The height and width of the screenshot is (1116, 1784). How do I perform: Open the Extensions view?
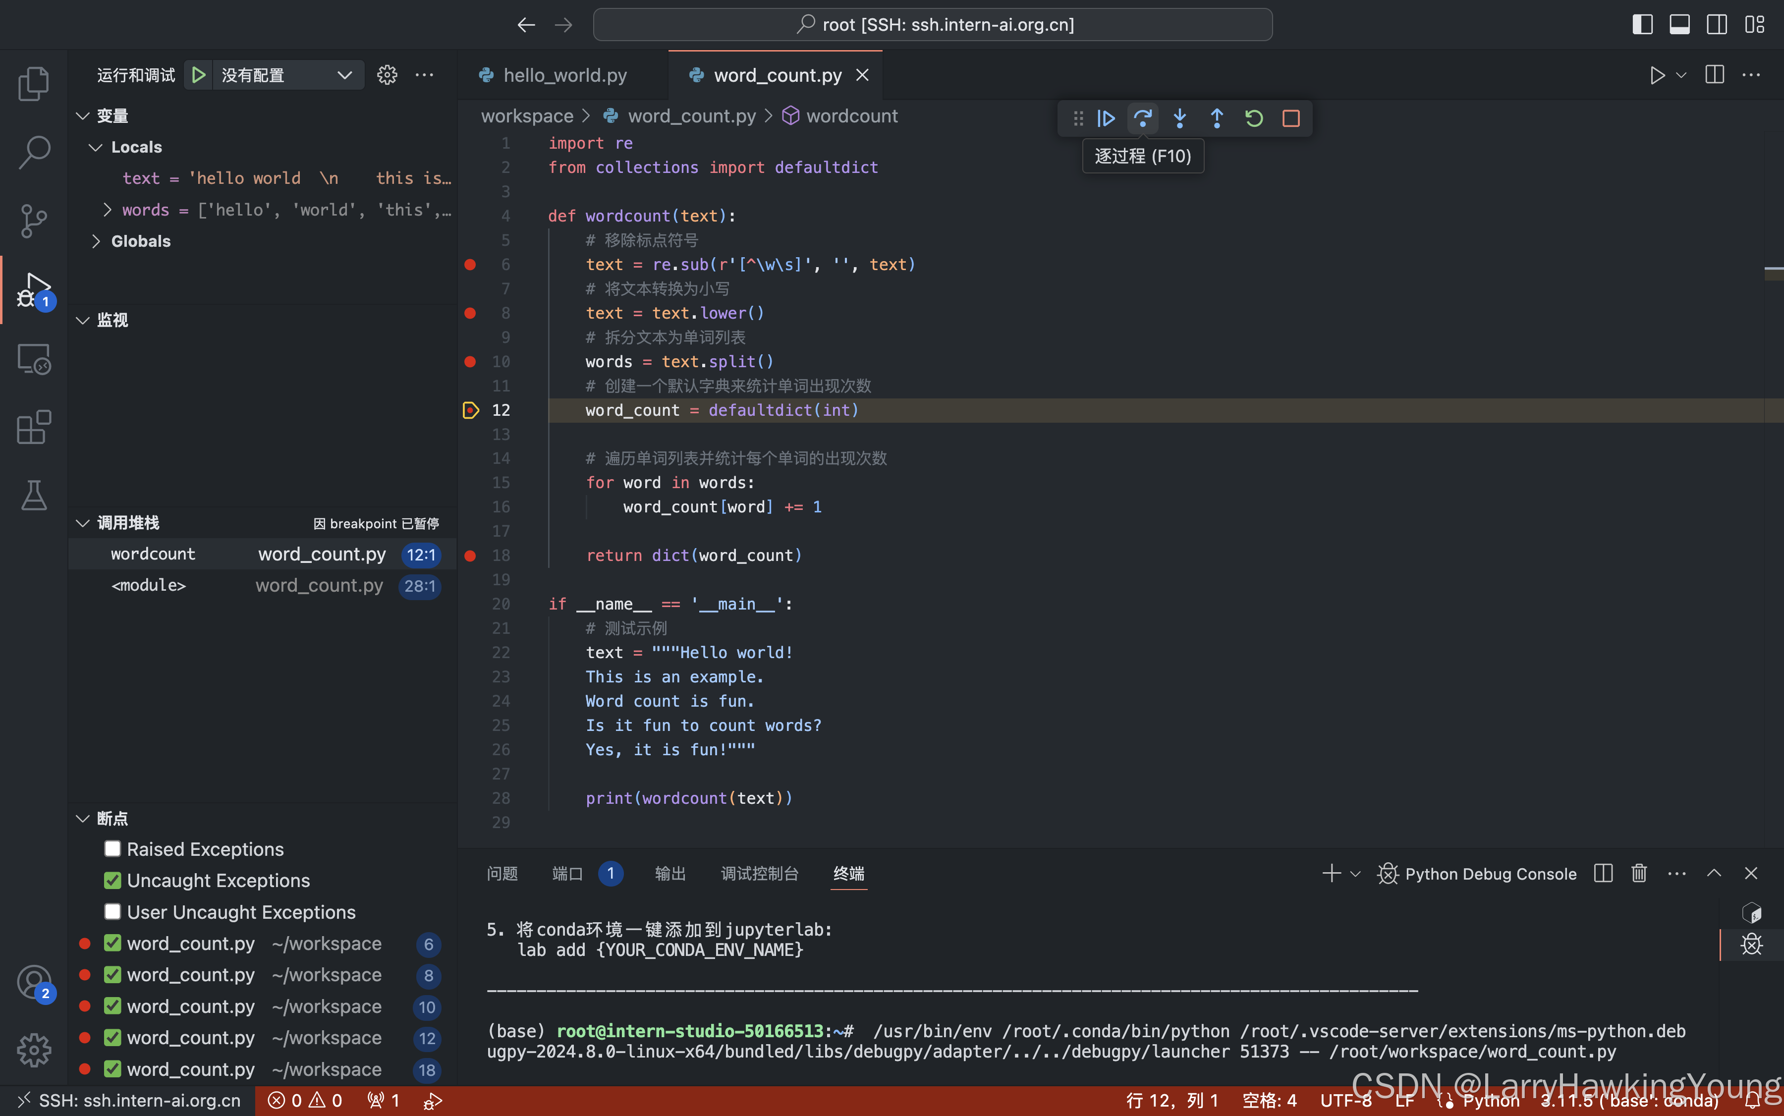pos(34,427)
